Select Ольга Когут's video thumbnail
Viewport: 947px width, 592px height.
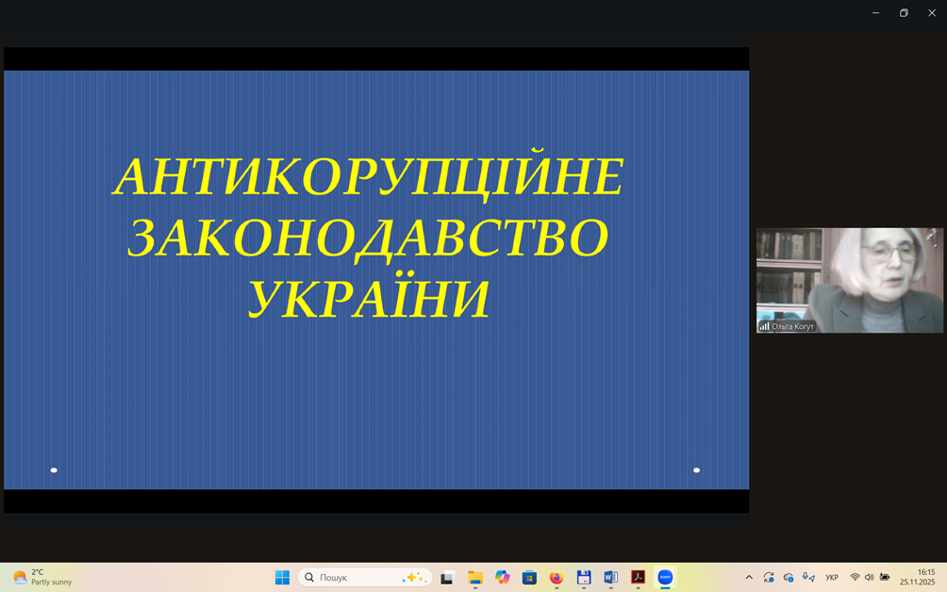(x=849, y=278)
